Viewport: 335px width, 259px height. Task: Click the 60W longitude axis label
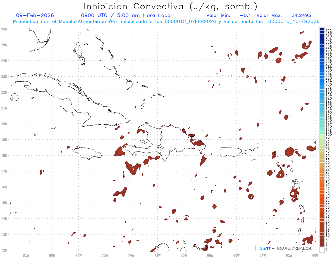point(315,255)
